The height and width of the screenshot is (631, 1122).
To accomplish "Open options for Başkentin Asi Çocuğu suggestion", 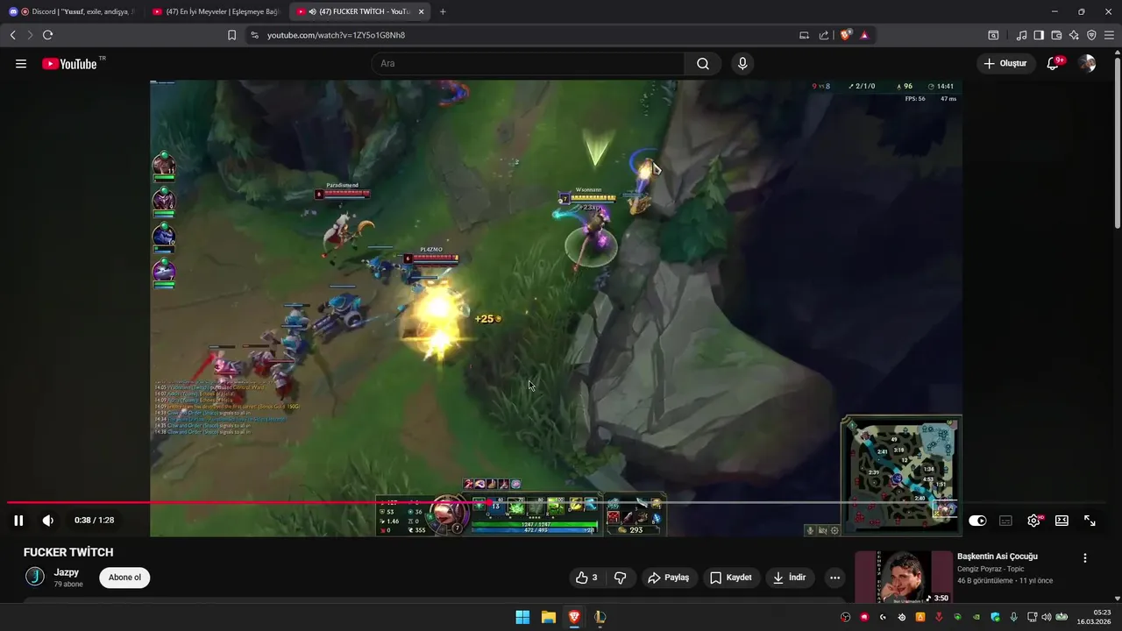I will pyautogui.click(x=1085, y=558).
